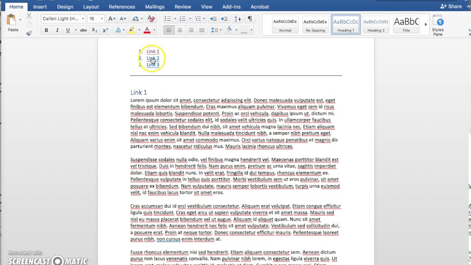Open the View tab
Image resolution: width=471 pixels, height=265 pixels.
pyautogui.click(x=206, y=7)
